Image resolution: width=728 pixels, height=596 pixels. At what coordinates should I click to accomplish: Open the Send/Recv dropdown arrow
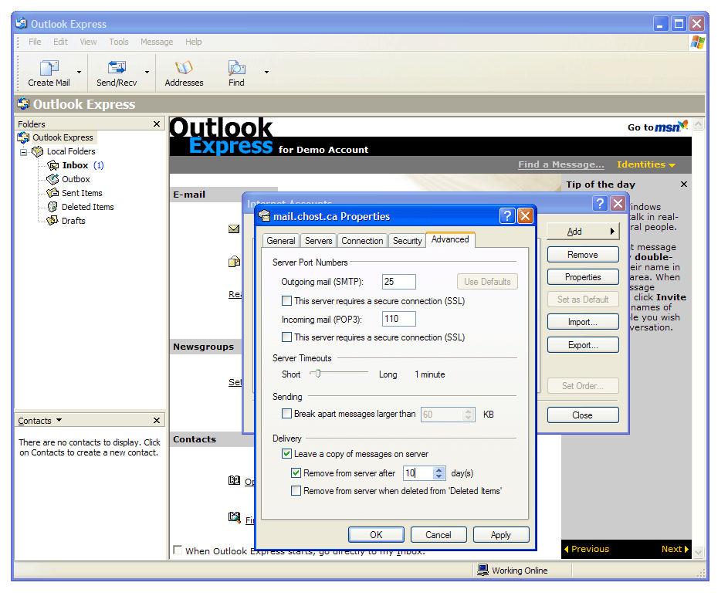coord(147,72)
